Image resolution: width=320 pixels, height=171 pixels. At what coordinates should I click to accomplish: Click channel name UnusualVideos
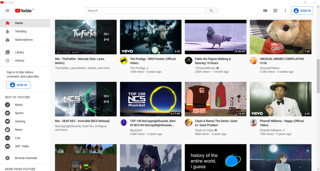pyautogui.click(x=269, y=68)
